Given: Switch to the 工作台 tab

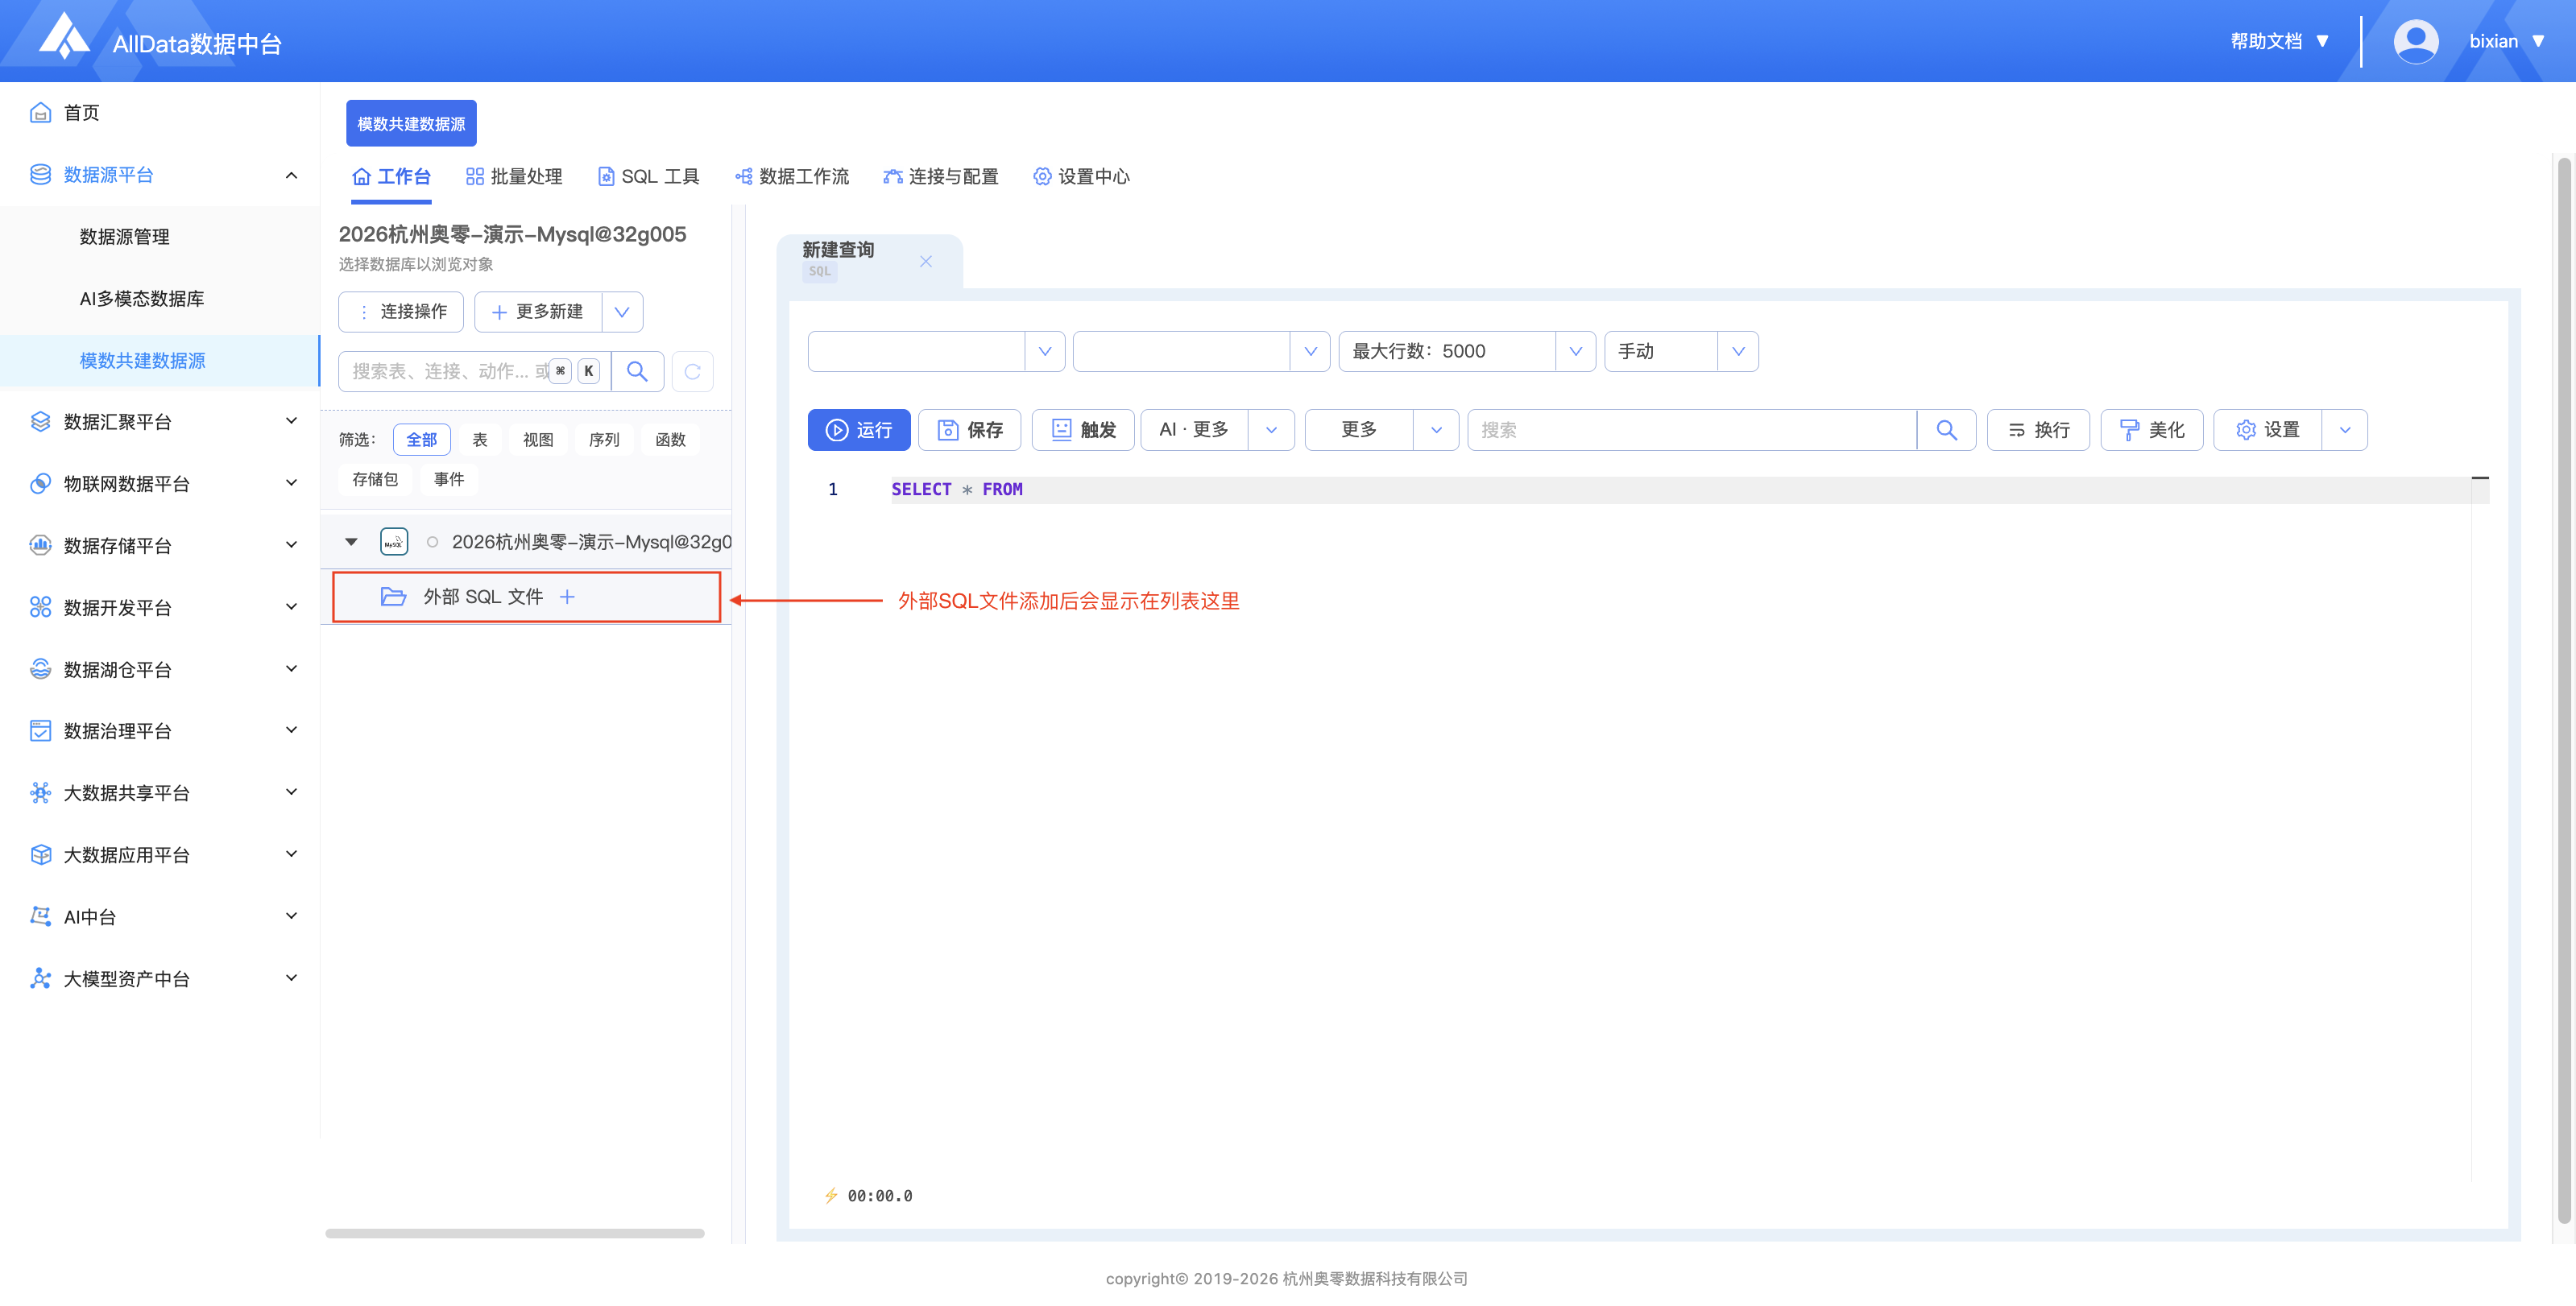Looking at the screenshot, I should [x=391, y=177].
